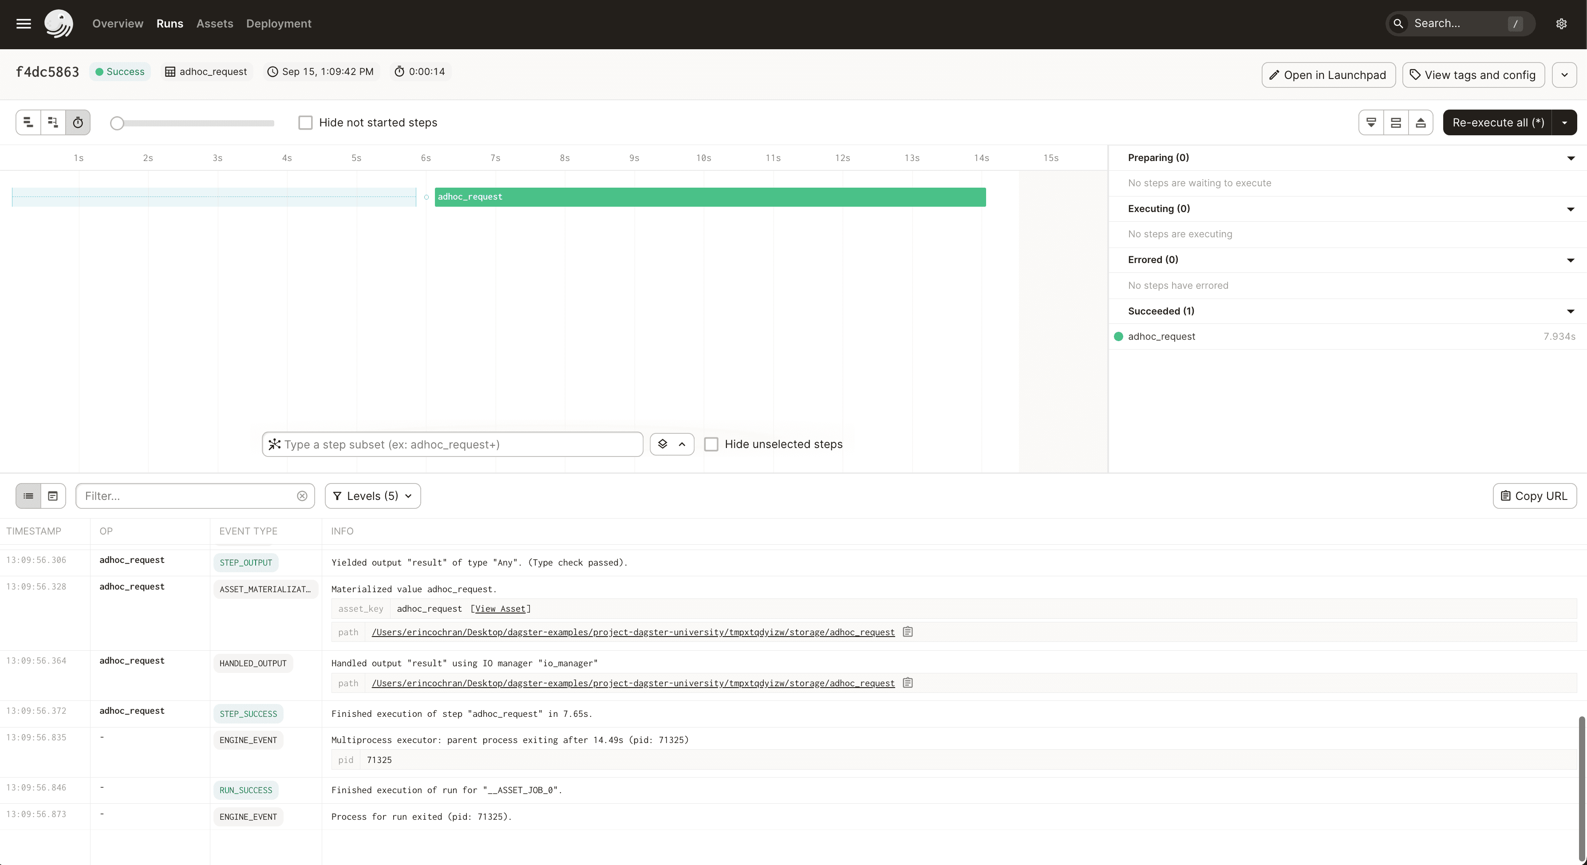Enable the Hide not started steps checkbox

(x=306, y=122)
